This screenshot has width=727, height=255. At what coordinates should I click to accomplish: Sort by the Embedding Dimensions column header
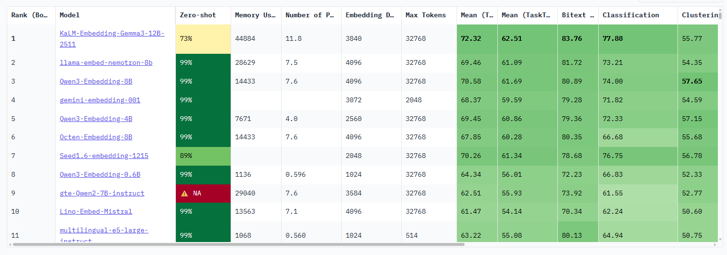pyautogui.click(x=371, y=15)
